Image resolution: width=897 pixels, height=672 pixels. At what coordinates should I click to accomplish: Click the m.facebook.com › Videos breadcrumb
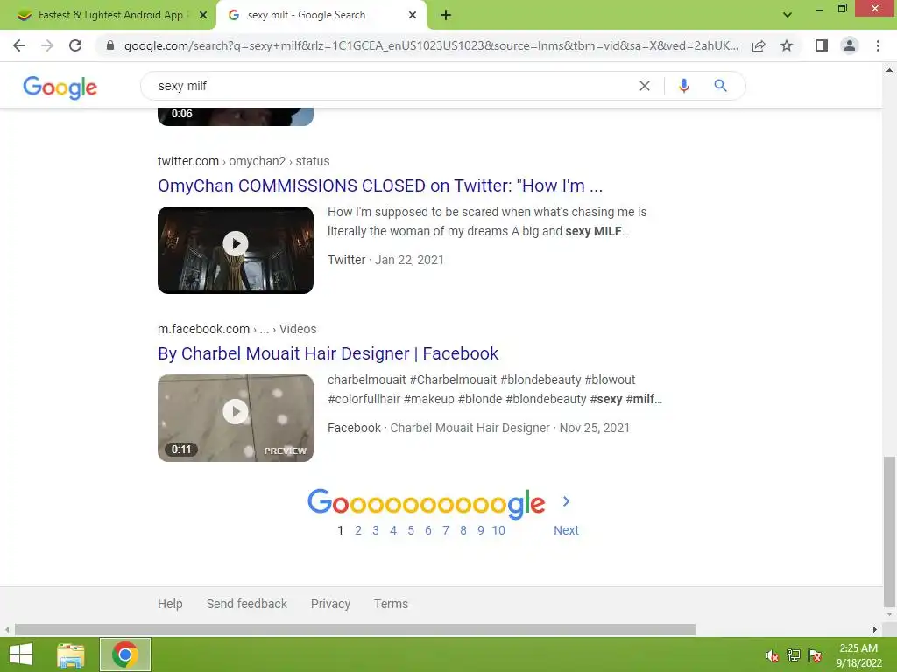coord(237,329)
